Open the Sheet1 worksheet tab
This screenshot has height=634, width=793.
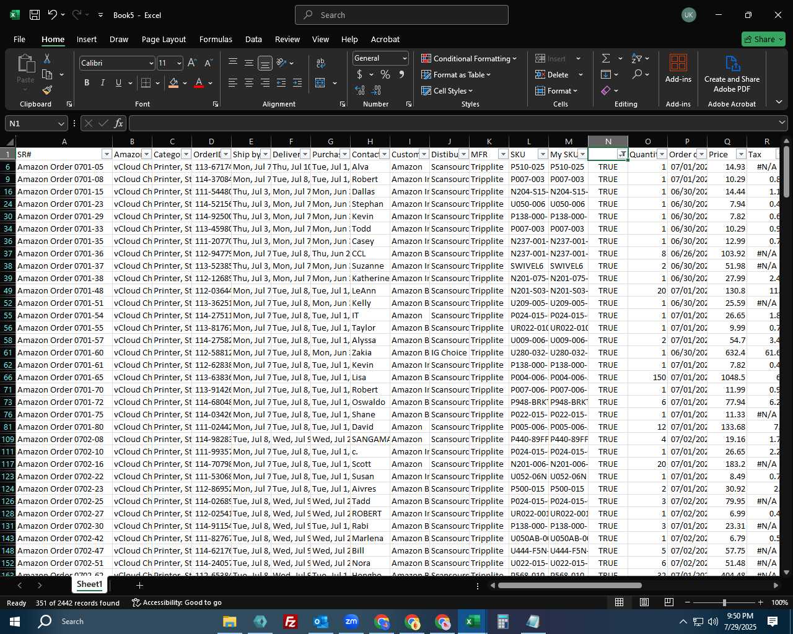89,584
